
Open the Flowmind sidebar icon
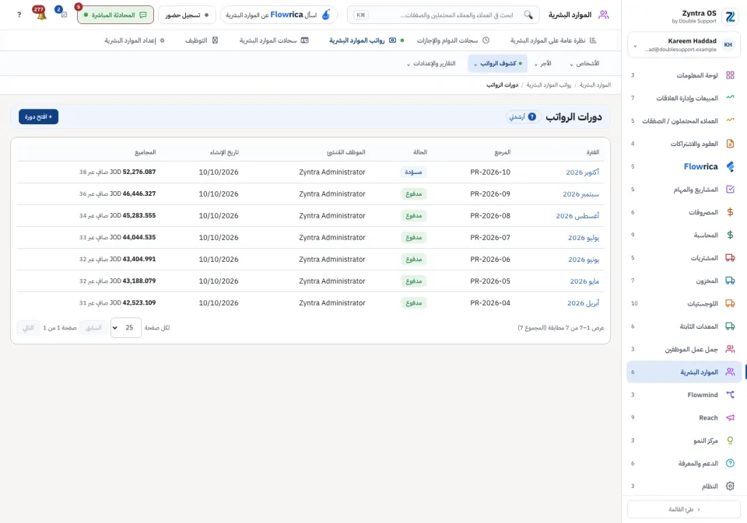tap(730, 395)
